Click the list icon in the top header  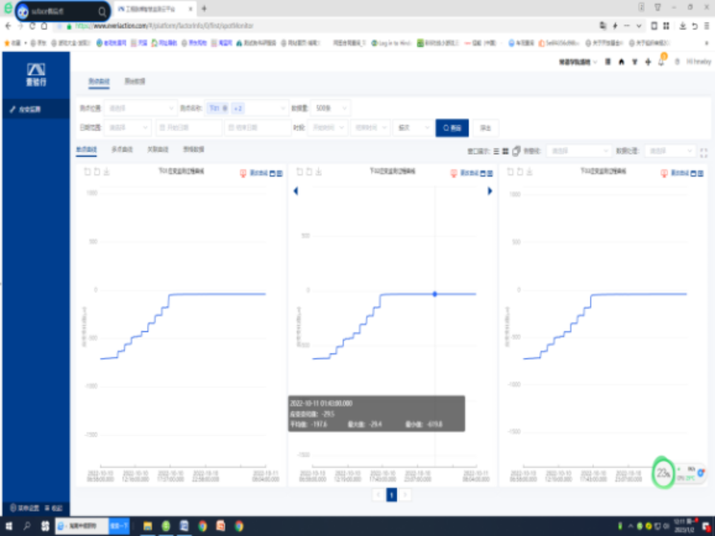tap(608, 62)
